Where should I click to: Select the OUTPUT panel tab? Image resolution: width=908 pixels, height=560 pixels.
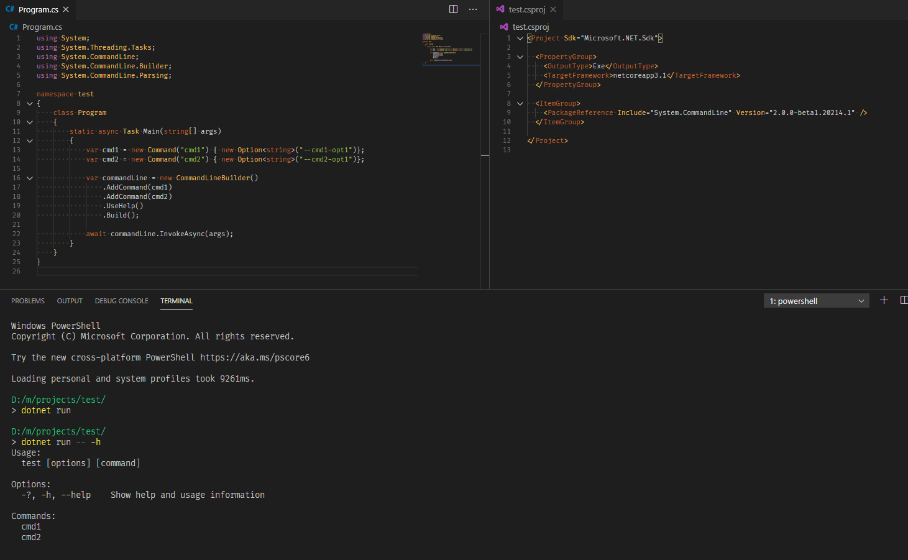(69, 301)
